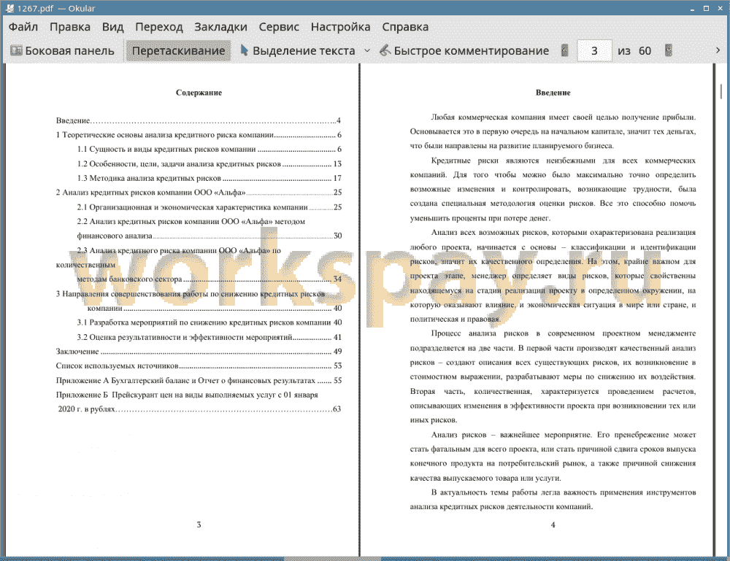The image size is (730, 561).
Task: Click contents entry 'Введение' with page 4
Action: coord(199,120)
